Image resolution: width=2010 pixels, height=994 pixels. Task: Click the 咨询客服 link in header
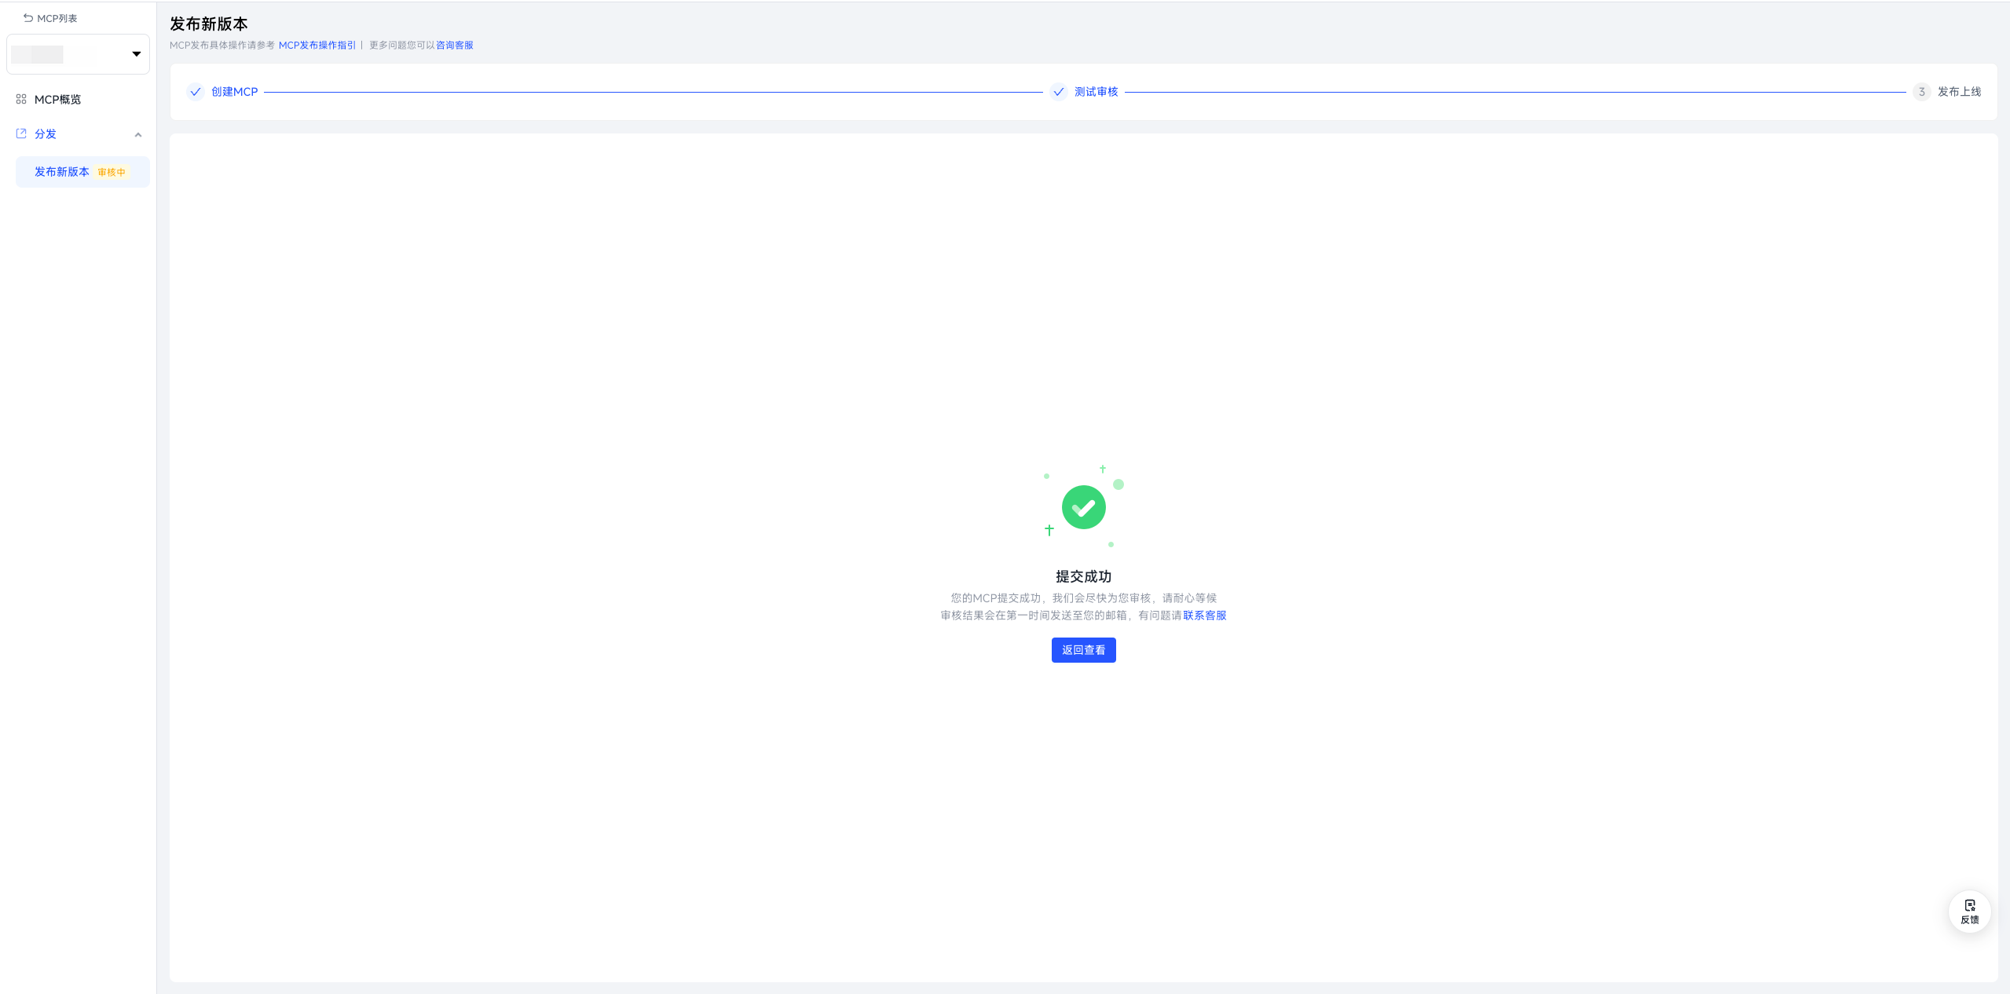454,46
